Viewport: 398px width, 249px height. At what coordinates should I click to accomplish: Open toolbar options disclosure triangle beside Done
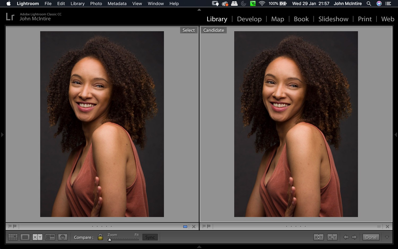click(x=387, y=237)
